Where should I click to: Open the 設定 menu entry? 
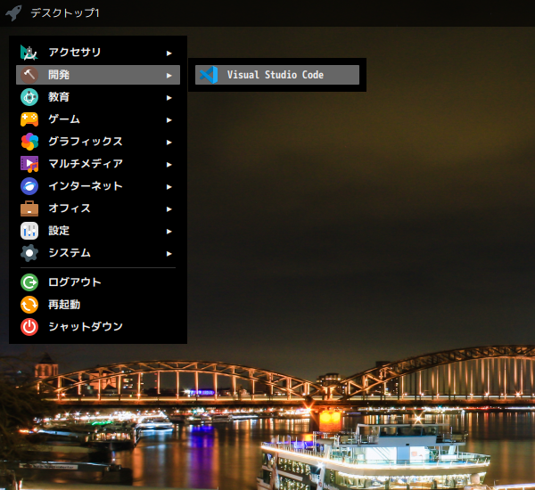point(98,231)
